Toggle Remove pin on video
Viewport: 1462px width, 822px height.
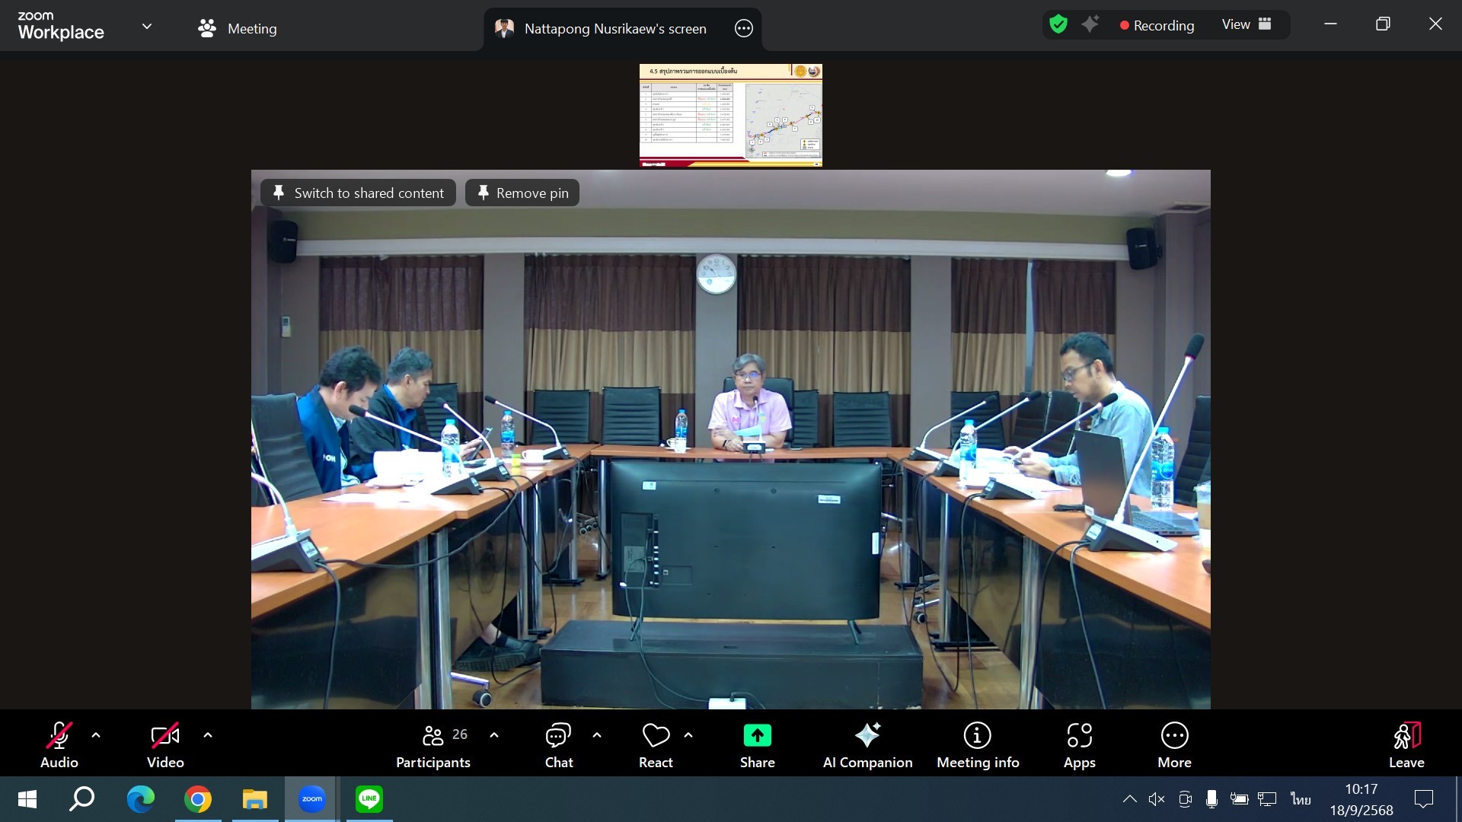522,193
